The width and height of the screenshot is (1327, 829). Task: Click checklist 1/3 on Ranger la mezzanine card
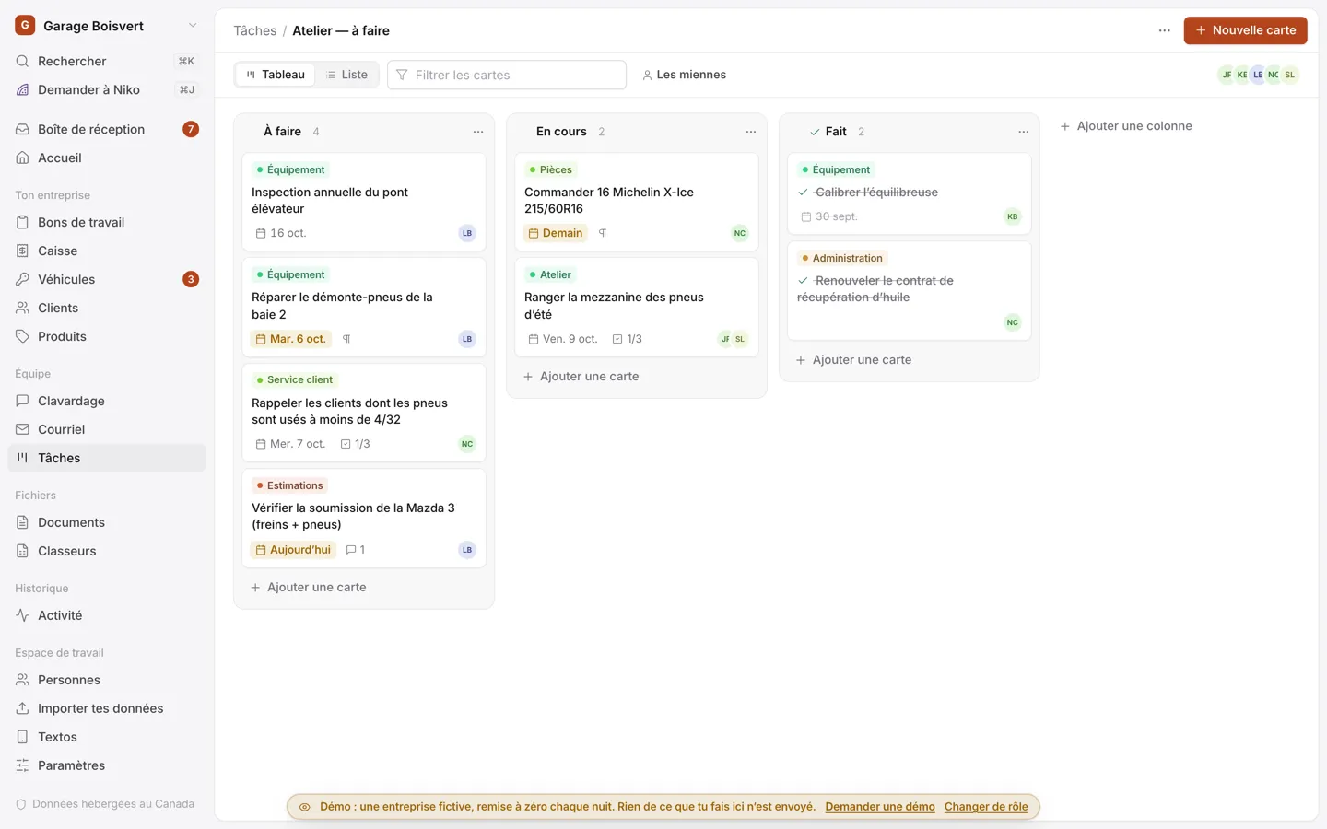click(x=628, y=339)
